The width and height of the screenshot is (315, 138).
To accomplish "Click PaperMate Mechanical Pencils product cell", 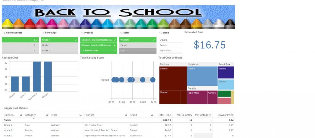I will pyautogui.click(x=106, y=136).
